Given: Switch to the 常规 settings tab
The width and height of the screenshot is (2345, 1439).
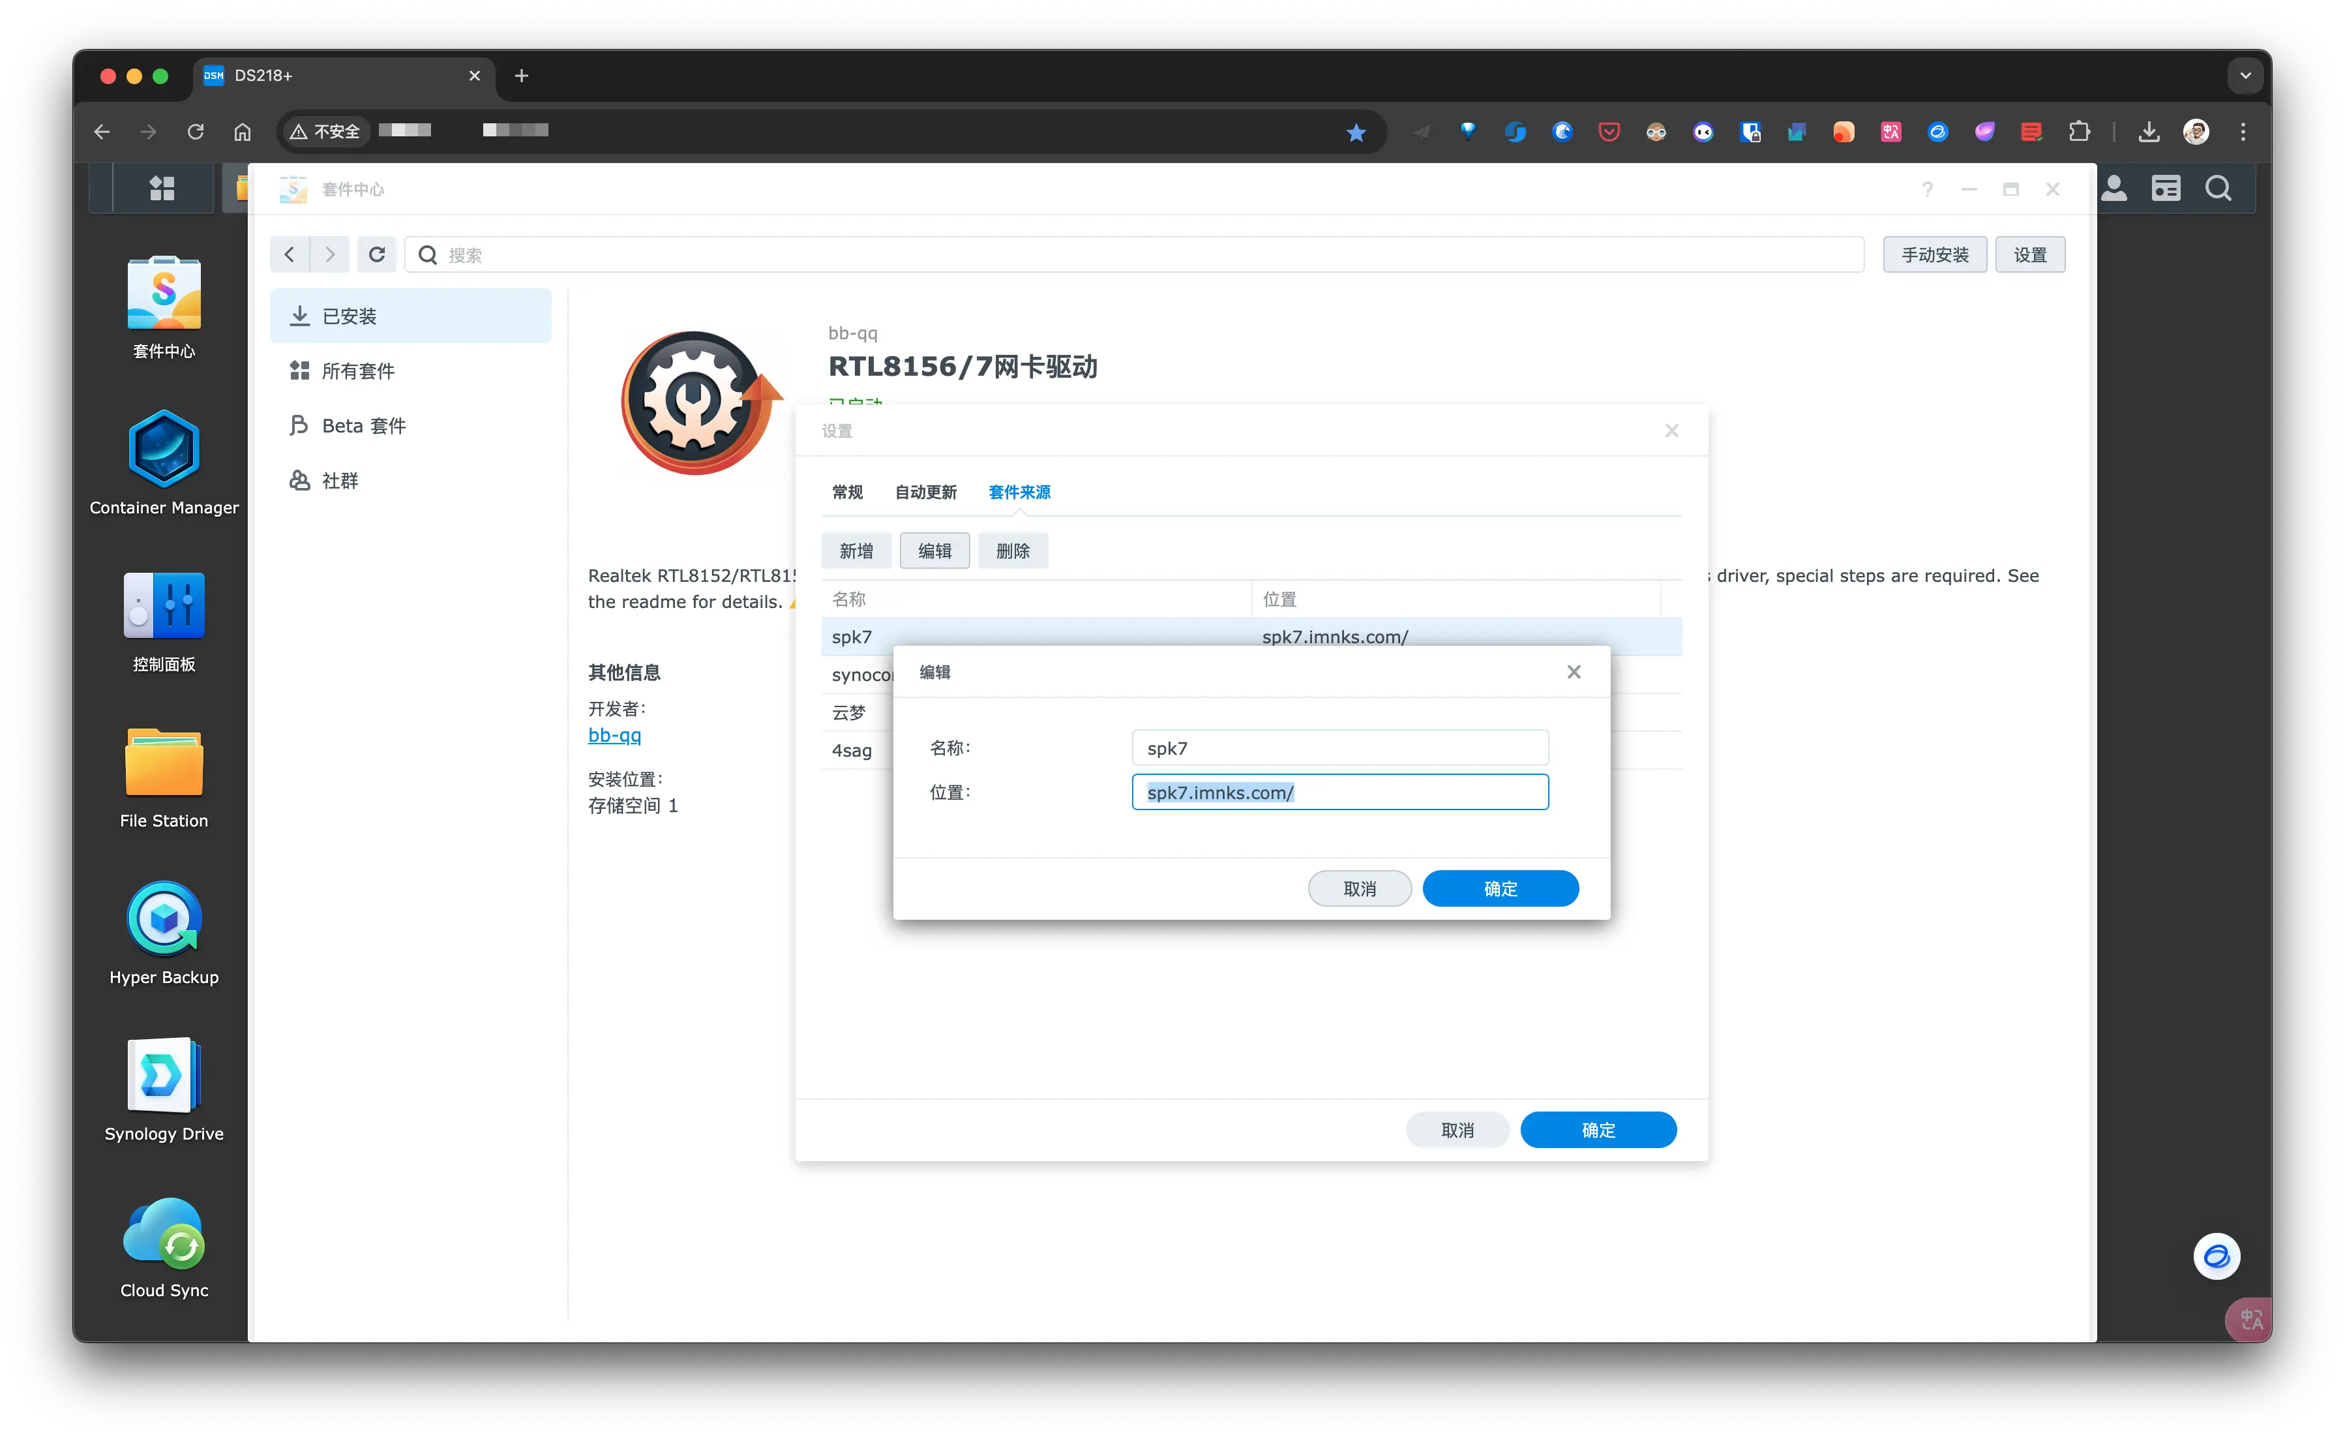Looking at the screenshot, I should click(847, 492).
